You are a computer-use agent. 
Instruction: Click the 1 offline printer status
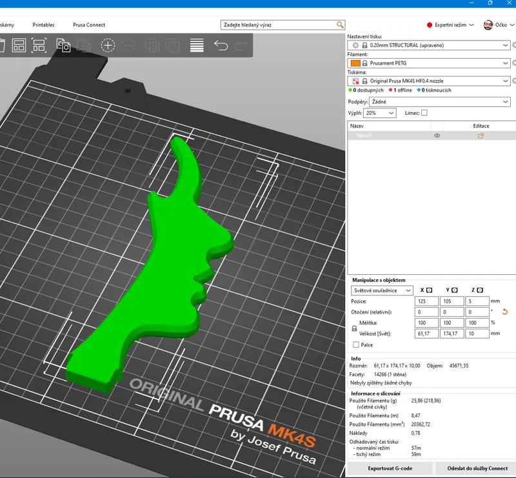(x=400, y=90)
